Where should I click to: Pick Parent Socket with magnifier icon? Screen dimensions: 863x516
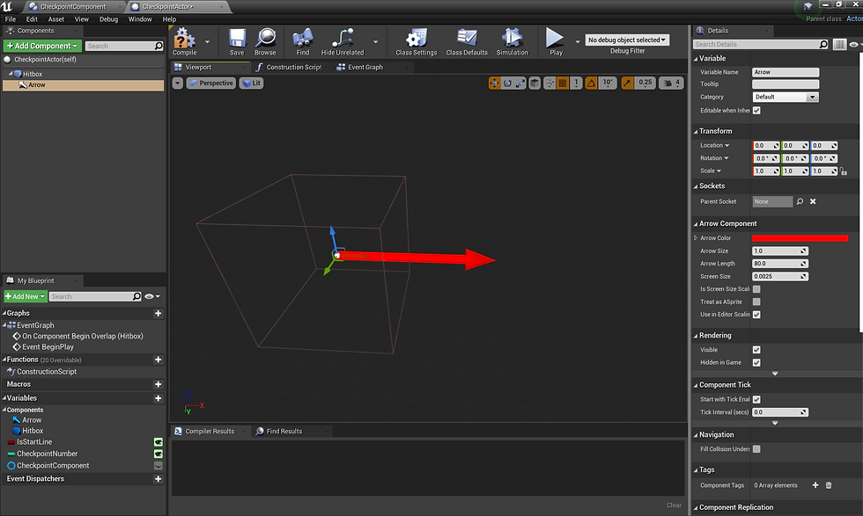pos(800,201)
